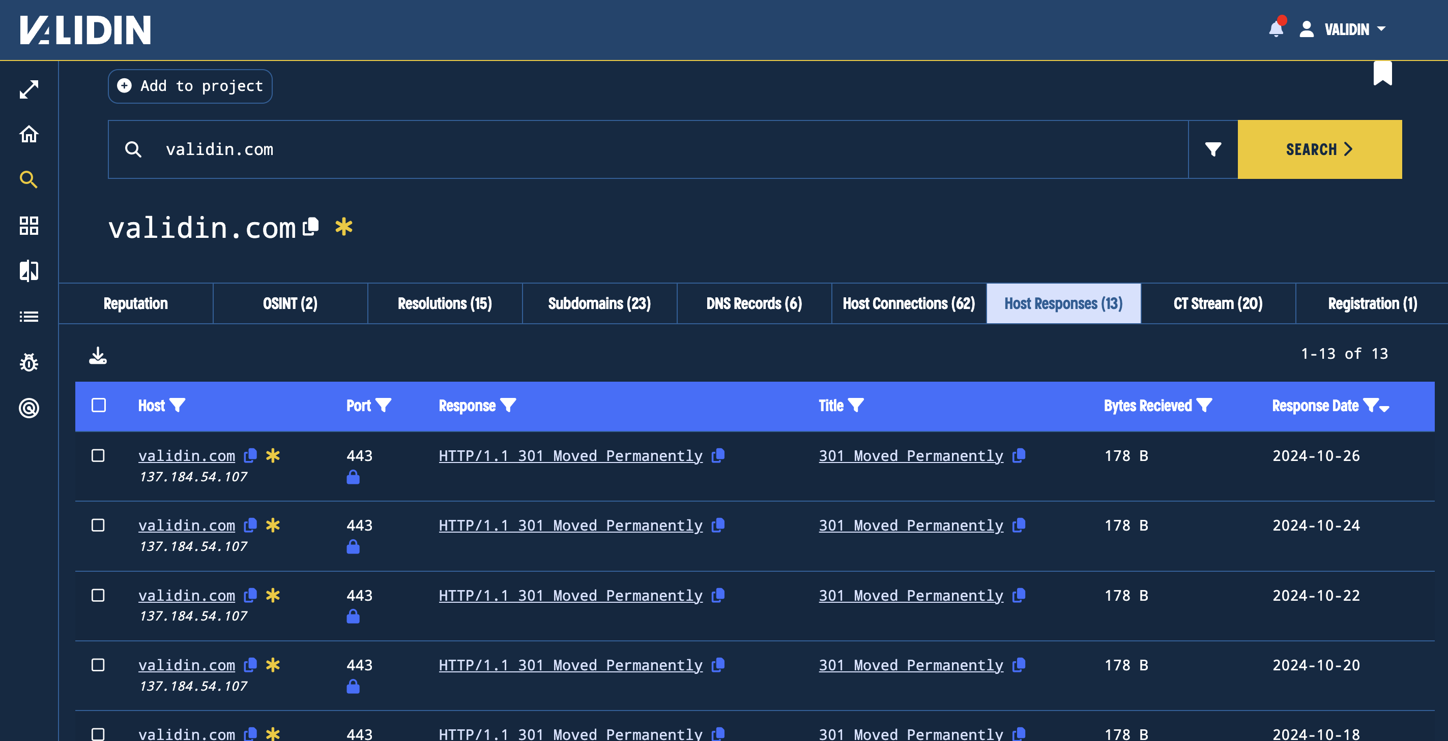Image resolution: width=1448 pixels, height=741 pixels.
Task: Open validin.com host link in 2024-10-20 row
Action: coord(187,665)
